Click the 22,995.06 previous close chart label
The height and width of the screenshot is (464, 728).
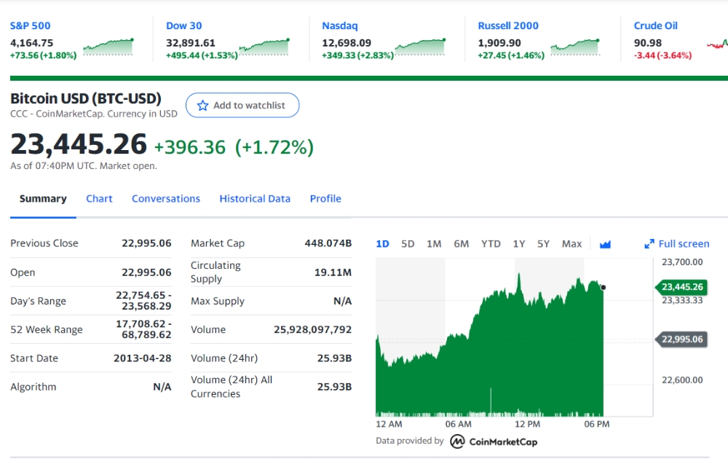[x=681, y=339]
